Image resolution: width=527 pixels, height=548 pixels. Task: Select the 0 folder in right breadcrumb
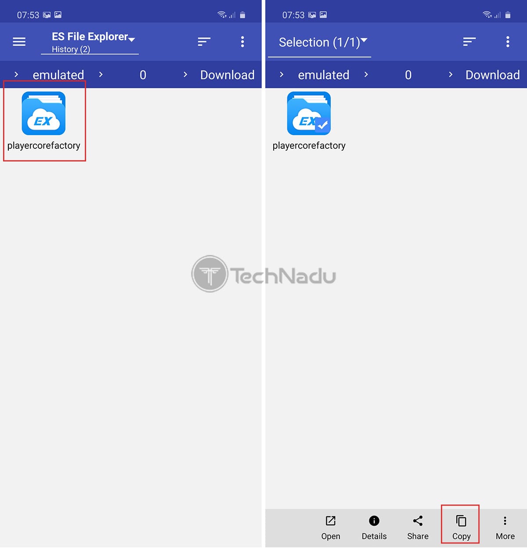click(x=408, y=75)
